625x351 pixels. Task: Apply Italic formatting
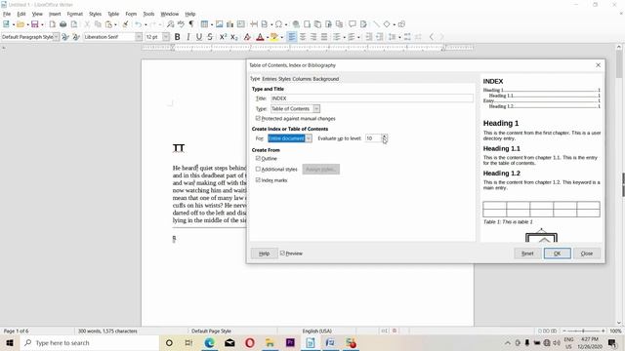coord(188,37)
